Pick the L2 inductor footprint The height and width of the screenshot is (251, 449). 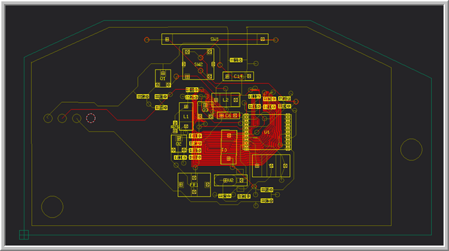point(226,100)
